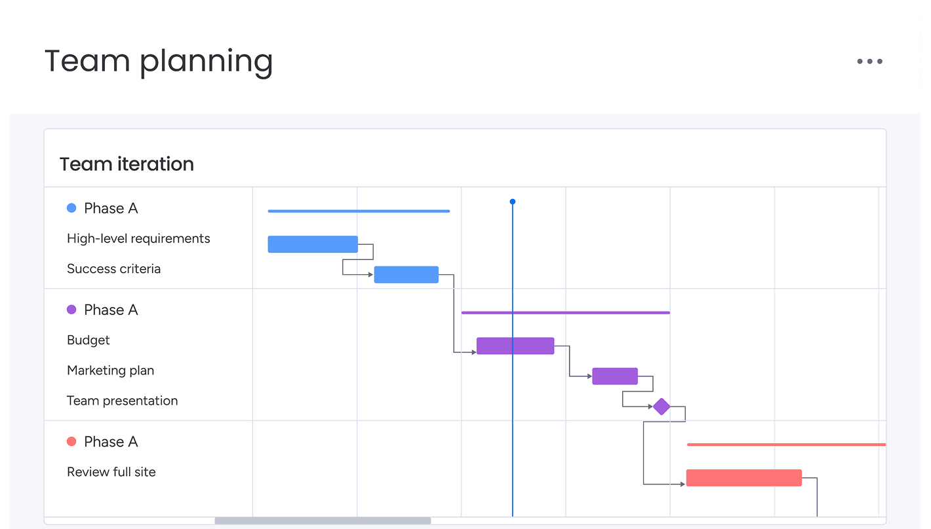Open the High-level requirements task name
The image size is (931, 529).
[x=138, y=238]
